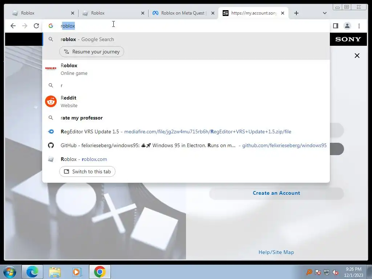Expand the tab search chevron
Screen dimensions: 372x279
[325, 13]
